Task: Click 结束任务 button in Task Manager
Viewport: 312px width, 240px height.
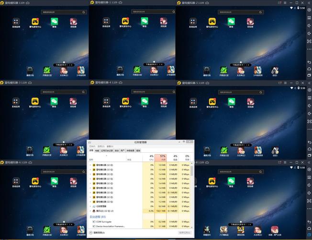Action: click(x=185, y=233)
